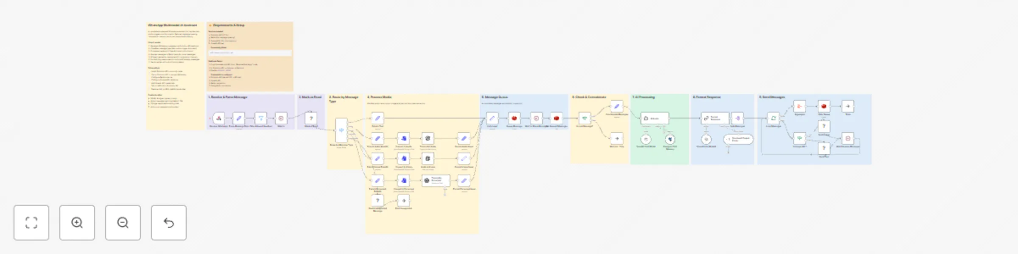This screenshot has height=254, width=1018.
Task: Open the OpenAI Chat Model sub-node under AI Agent
Action: point(646,139)
